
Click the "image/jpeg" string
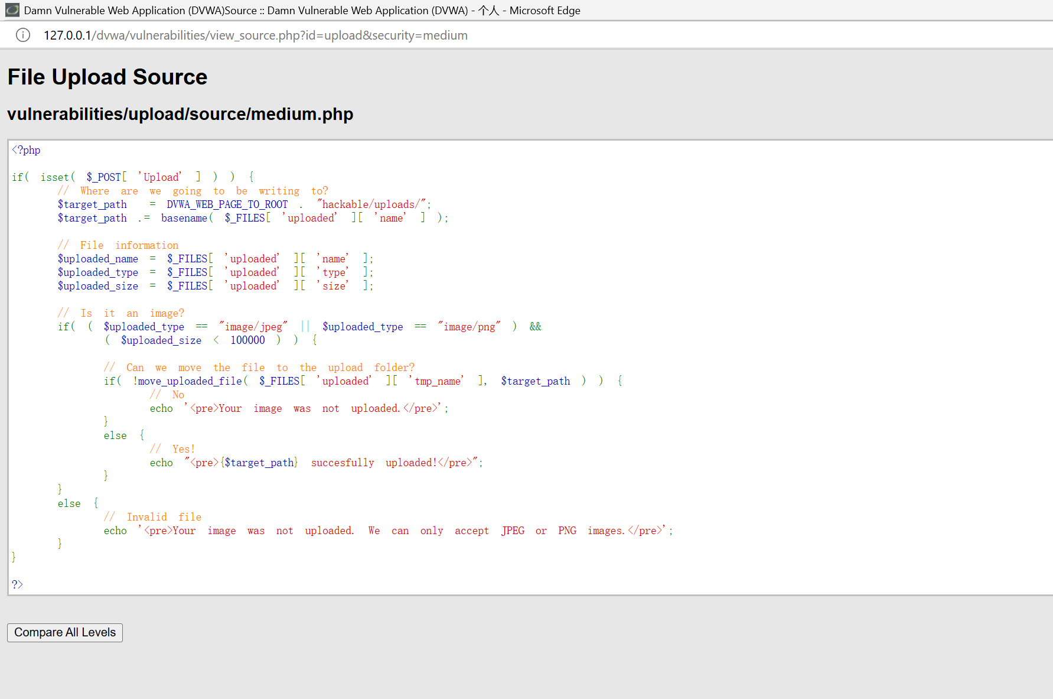253,327
